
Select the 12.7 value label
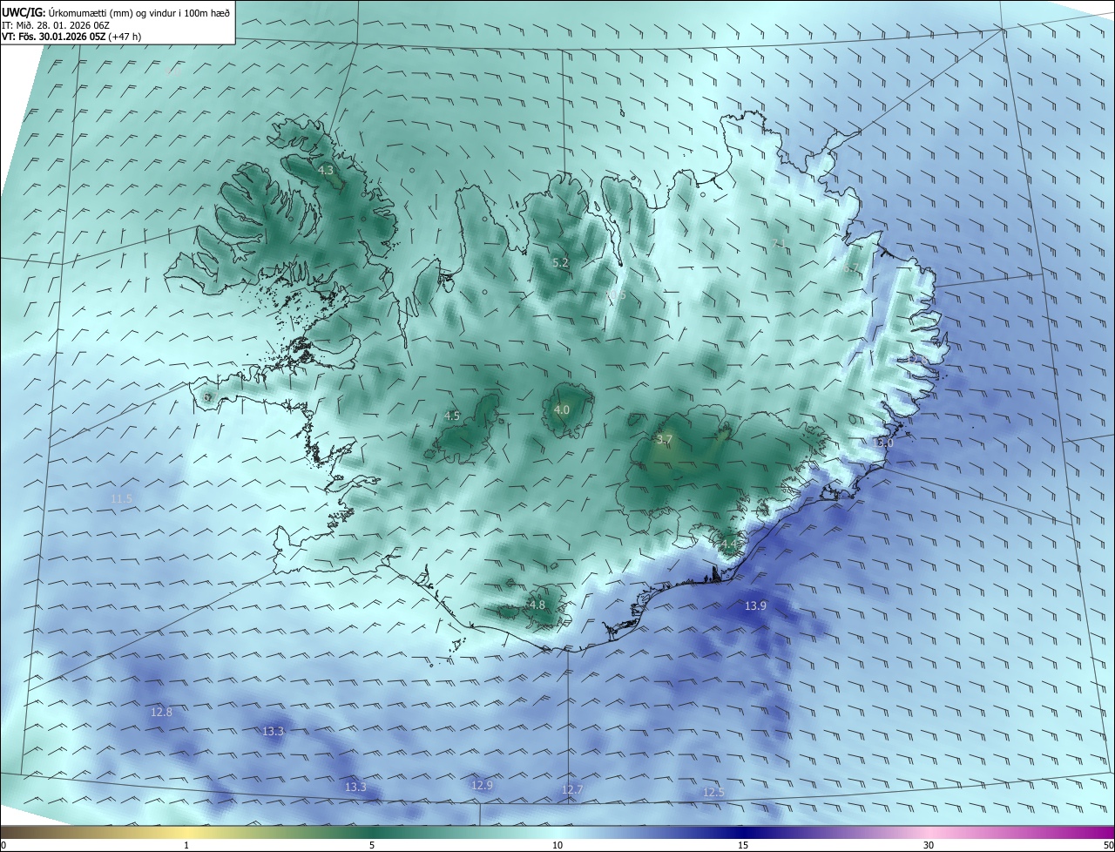tap(572, 790)
